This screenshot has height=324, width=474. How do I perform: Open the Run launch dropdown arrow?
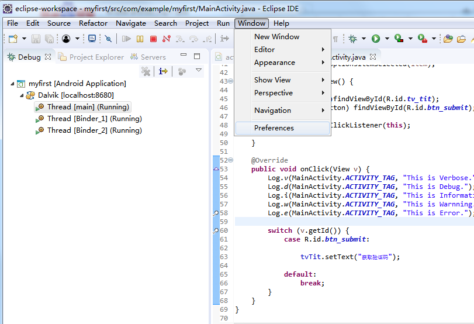point(387,39)
